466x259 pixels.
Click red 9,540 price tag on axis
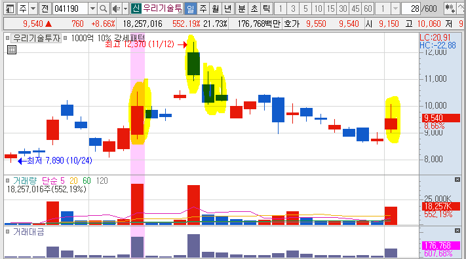[x=441, y=118]
